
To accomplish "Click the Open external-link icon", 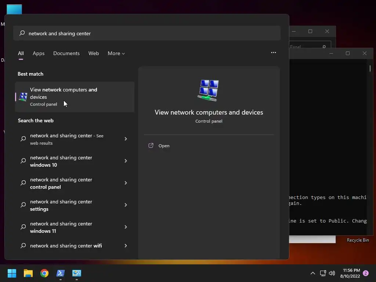I will point(151,145).
